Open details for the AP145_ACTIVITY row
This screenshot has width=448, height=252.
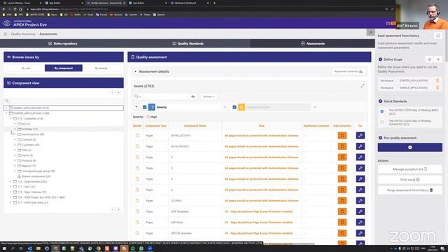click(137, 135)
